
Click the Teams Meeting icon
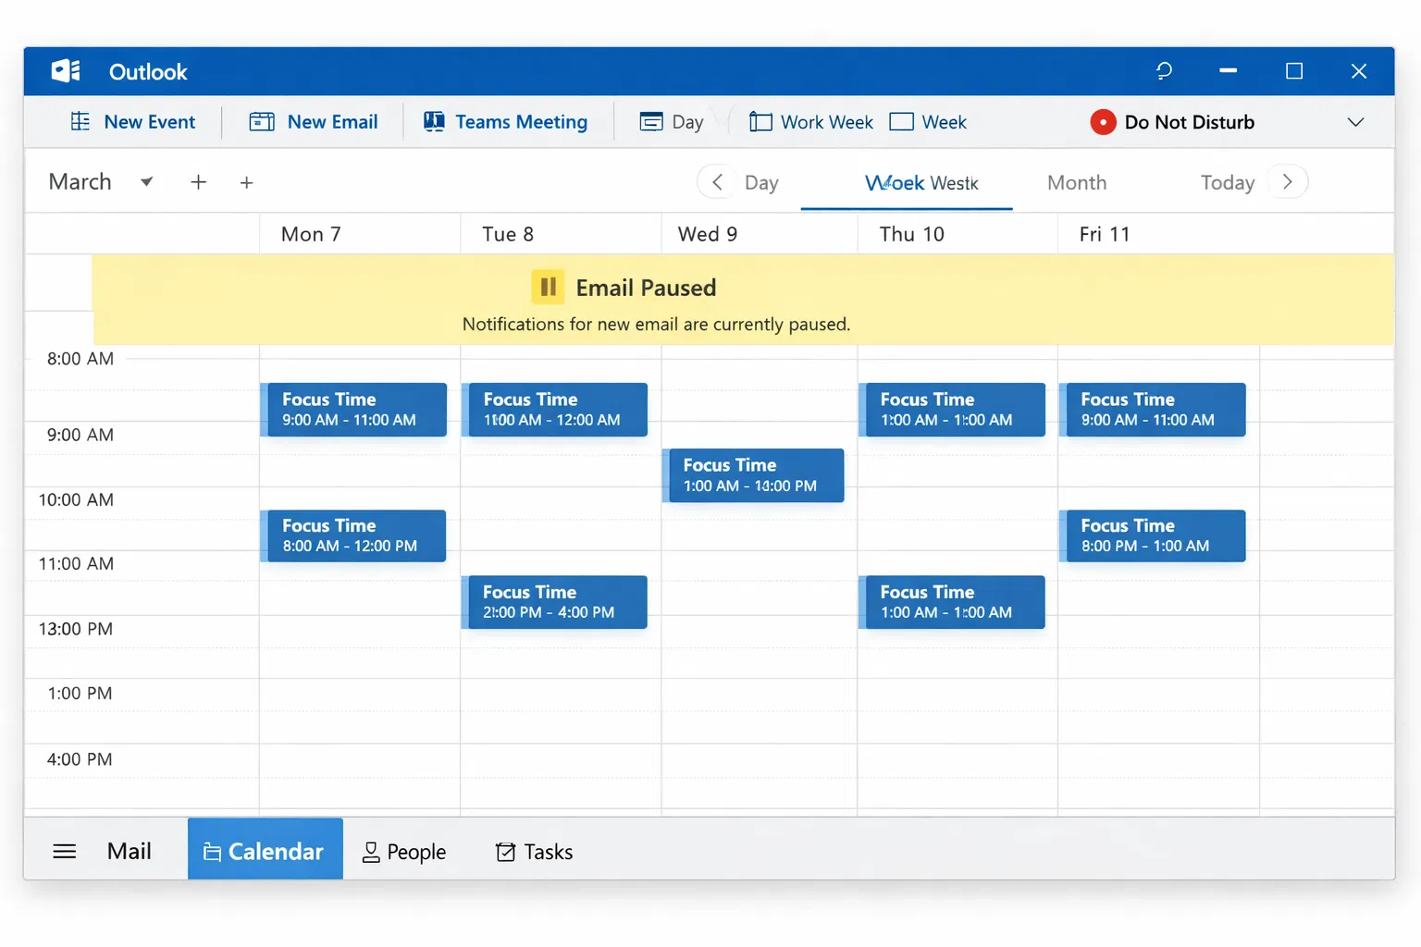point(434,121)
